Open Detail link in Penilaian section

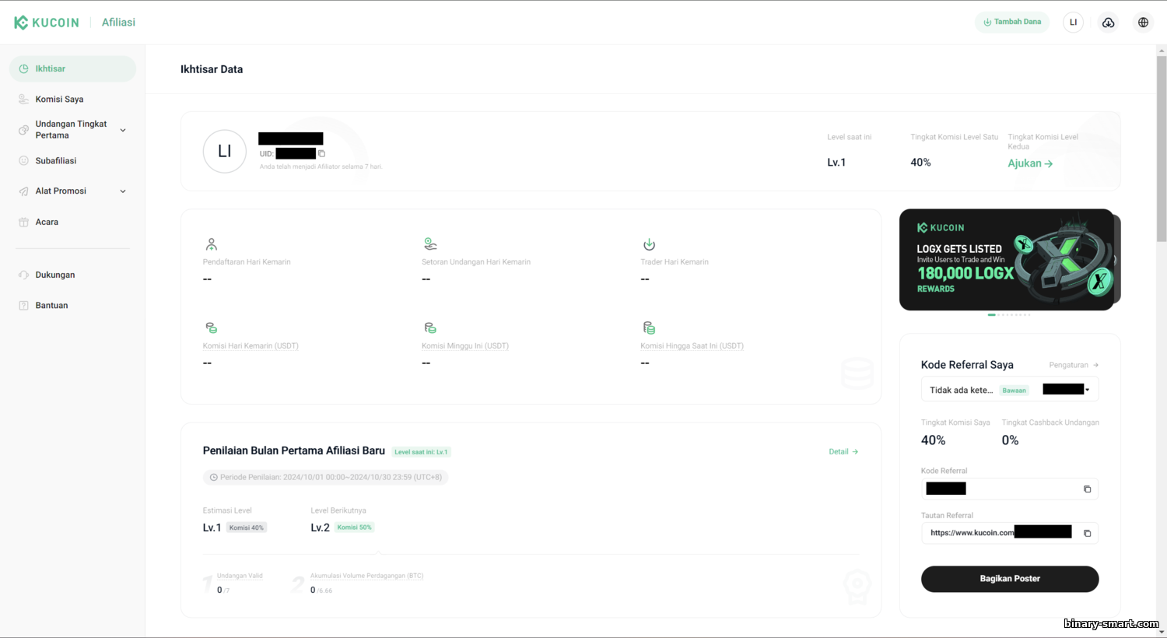(843, 452)
